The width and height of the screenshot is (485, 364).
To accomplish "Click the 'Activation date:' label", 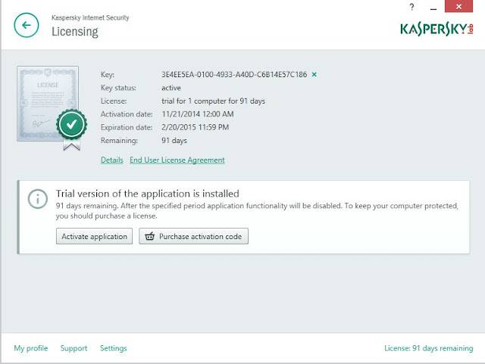I will coord(127,114).
